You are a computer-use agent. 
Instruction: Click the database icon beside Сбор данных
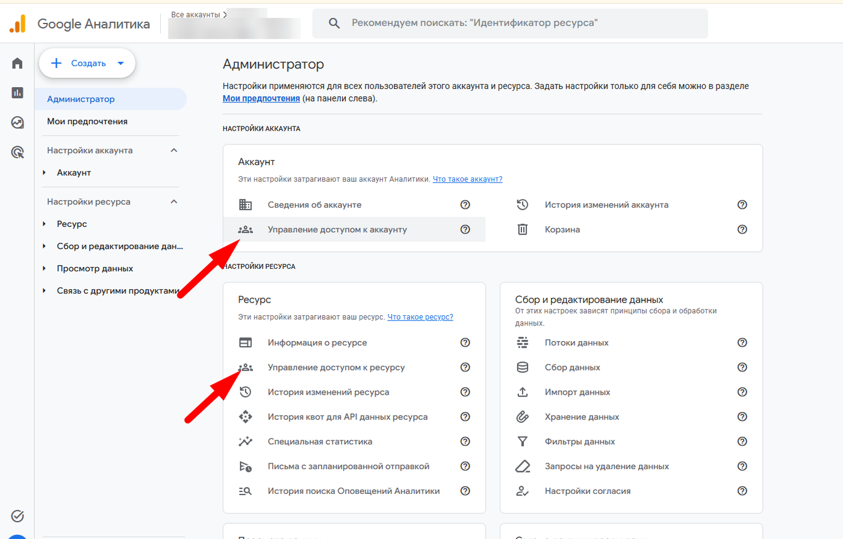click(x=523, y=367)
